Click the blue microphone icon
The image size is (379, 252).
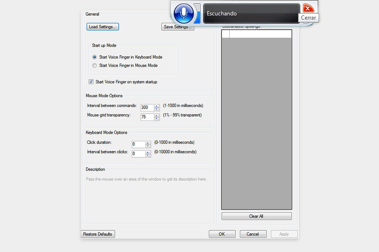[x=184, y=13]
